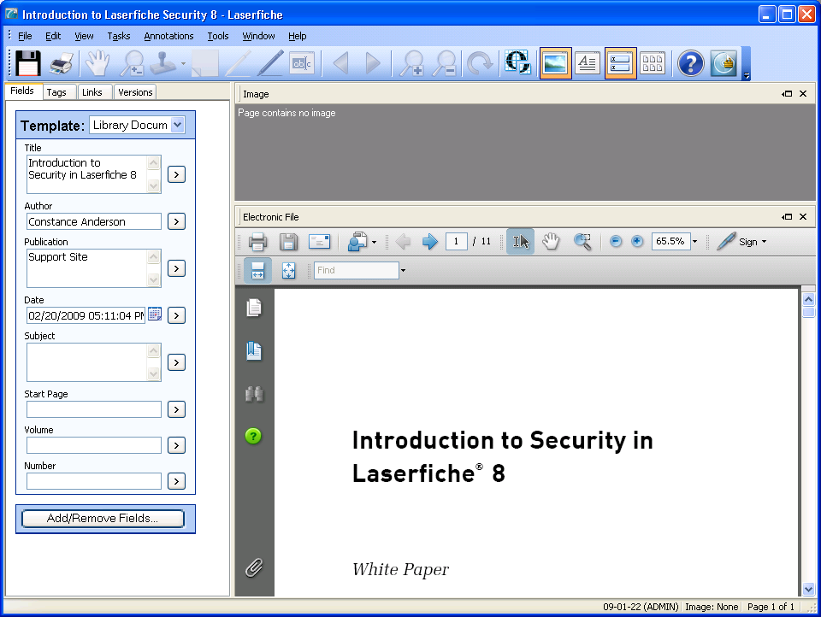
Task: Click the PDF zoom out minus button
Action: click(x=616, y=241)
